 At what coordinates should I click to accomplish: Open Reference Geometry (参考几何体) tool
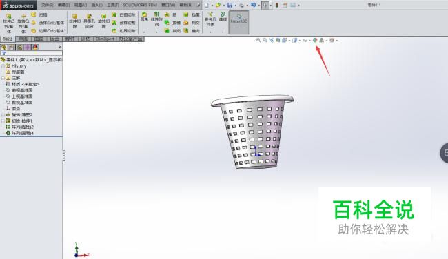point(210,19)
